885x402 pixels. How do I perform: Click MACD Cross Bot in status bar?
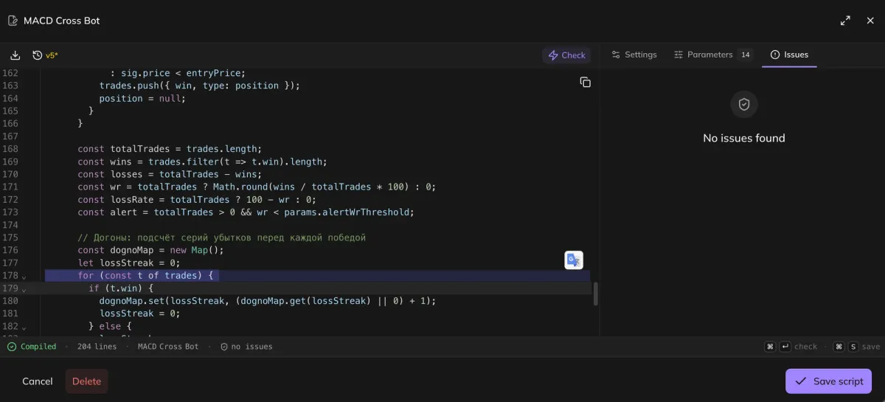(x=168, y=347)
